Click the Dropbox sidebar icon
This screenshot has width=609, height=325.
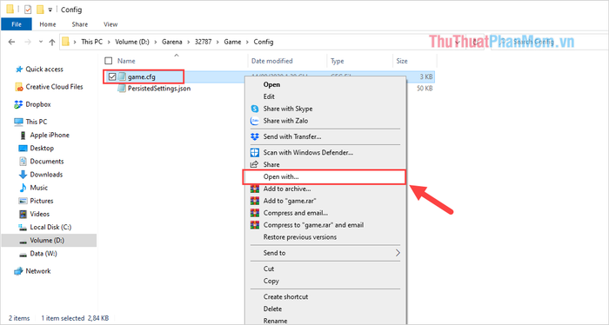(x=18, y=104)
